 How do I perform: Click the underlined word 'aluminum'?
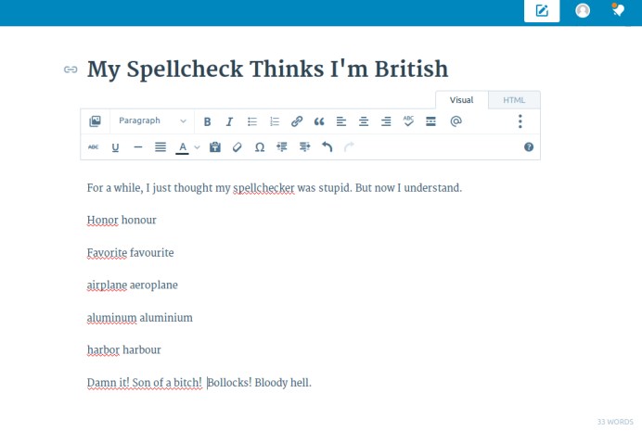point(111,318)
